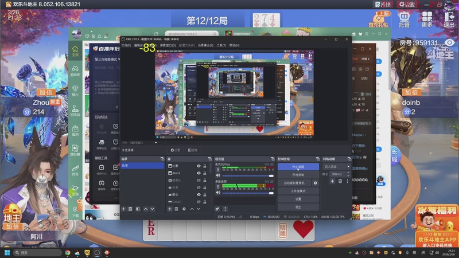Click the blue 停止直播 button in OBS
The image size is (459, 258).
[x=298, y=167]
